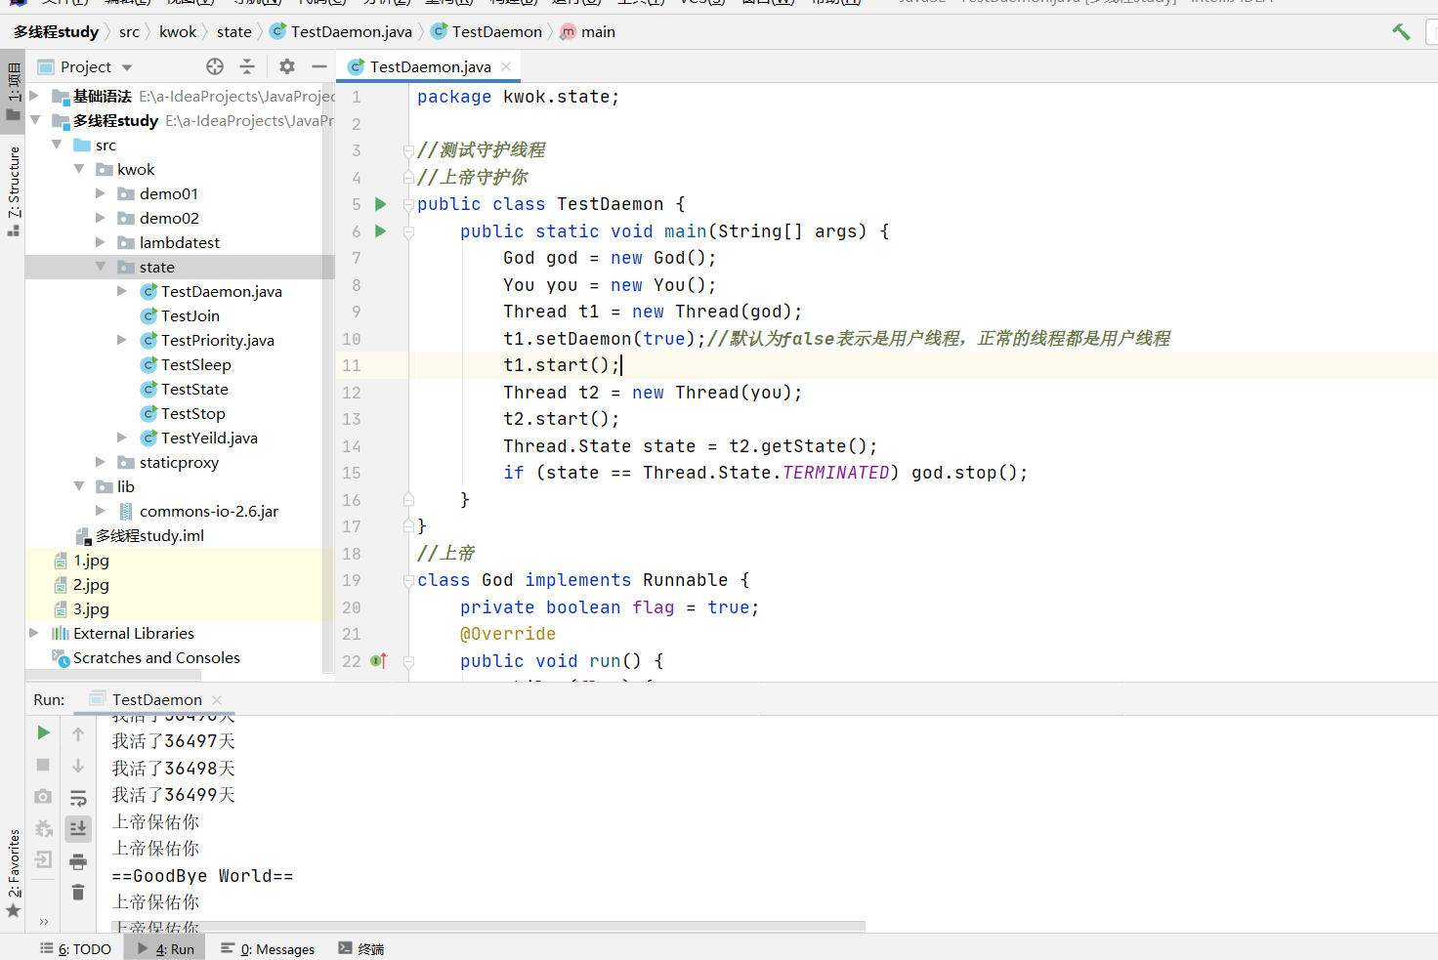Open the 终端 terminal tool window
Screen dimensions: 1438x960
click(360, 948)
